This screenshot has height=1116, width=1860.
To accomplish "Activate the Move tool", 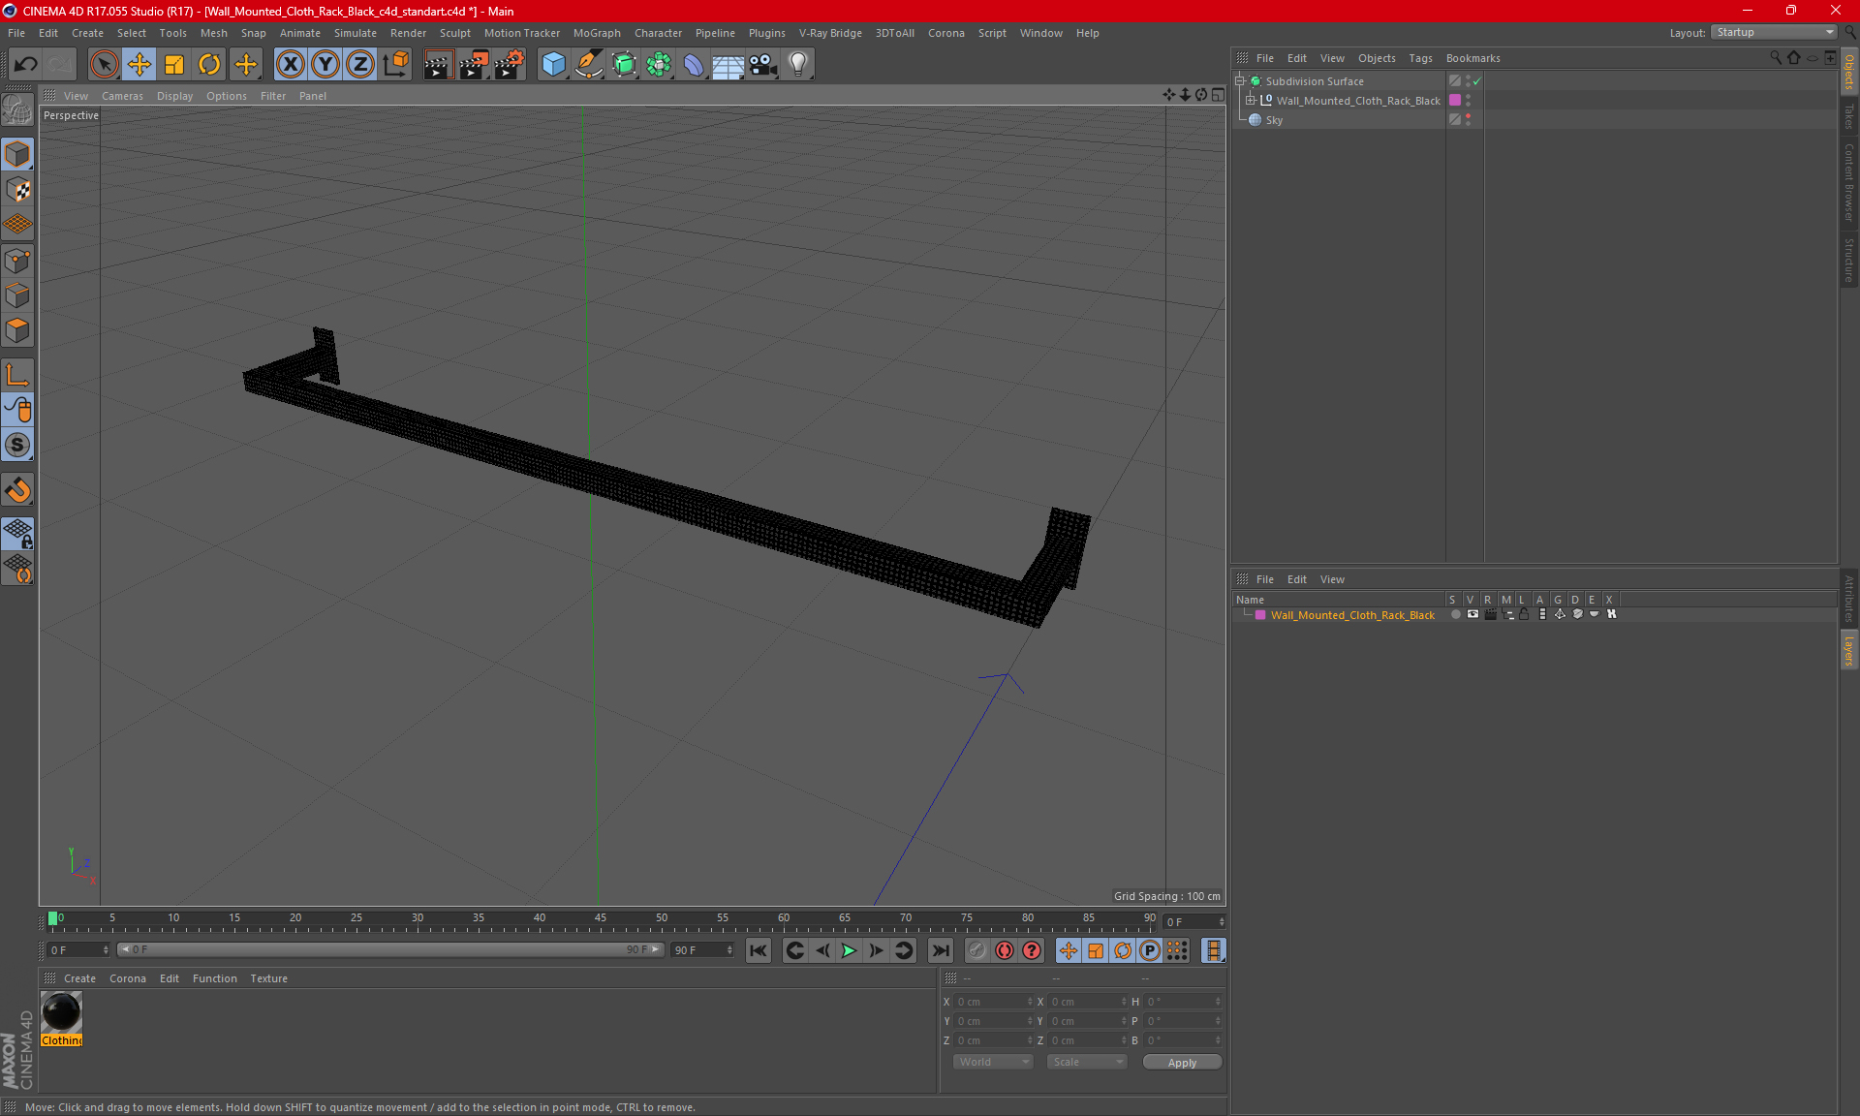I will point(139,64).
